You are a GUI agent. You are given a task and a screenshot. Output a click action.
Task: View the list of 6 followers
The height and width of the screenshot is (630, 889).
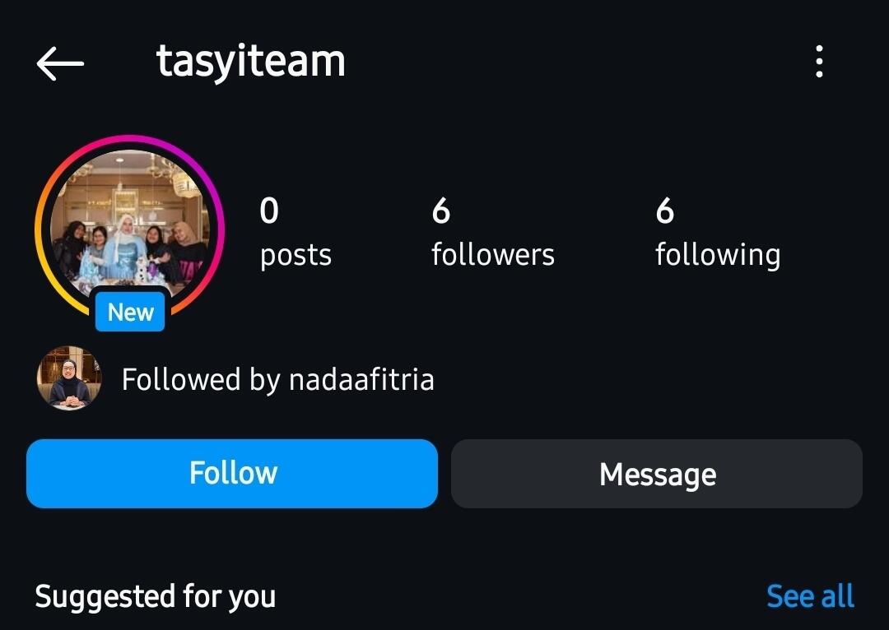(493, 232)
